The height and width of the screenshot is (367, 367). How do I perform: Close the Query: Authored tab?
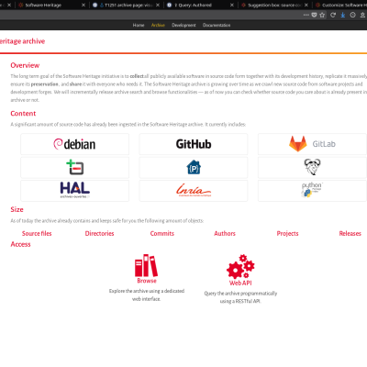232,6
